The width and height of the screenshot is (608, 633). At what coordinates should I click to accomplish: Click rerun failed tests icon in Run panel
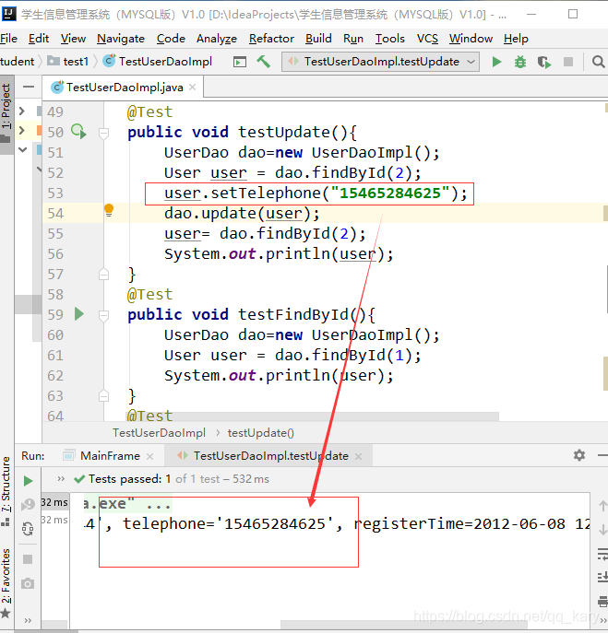pyautogui.click(x=28, y=504)
